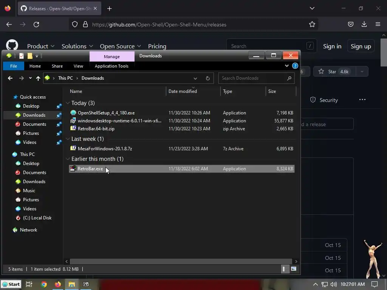Expand the Explorer ribbon with the chevron

286,66
